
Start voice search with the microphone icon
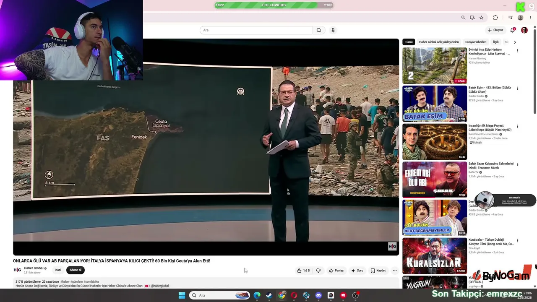click(x=333, y=30)
